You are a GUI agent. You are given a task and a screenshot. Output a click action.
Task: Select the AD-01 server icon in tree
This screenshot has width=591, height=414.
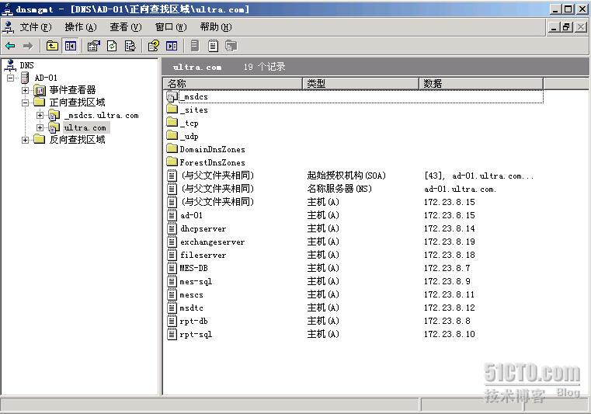(25, 78)
